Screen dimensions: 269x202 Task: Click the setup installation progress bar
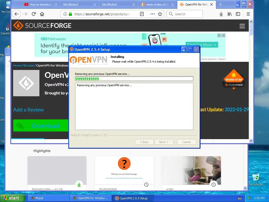pyautogui.click(x=134, y=79)
